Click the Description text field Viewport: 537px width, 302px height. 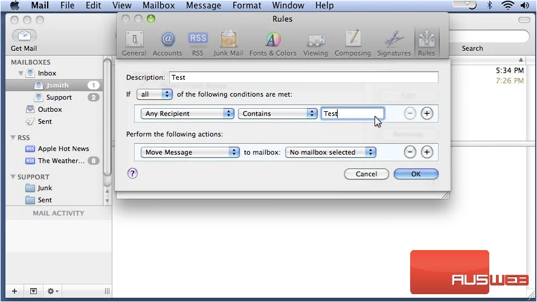303,77
